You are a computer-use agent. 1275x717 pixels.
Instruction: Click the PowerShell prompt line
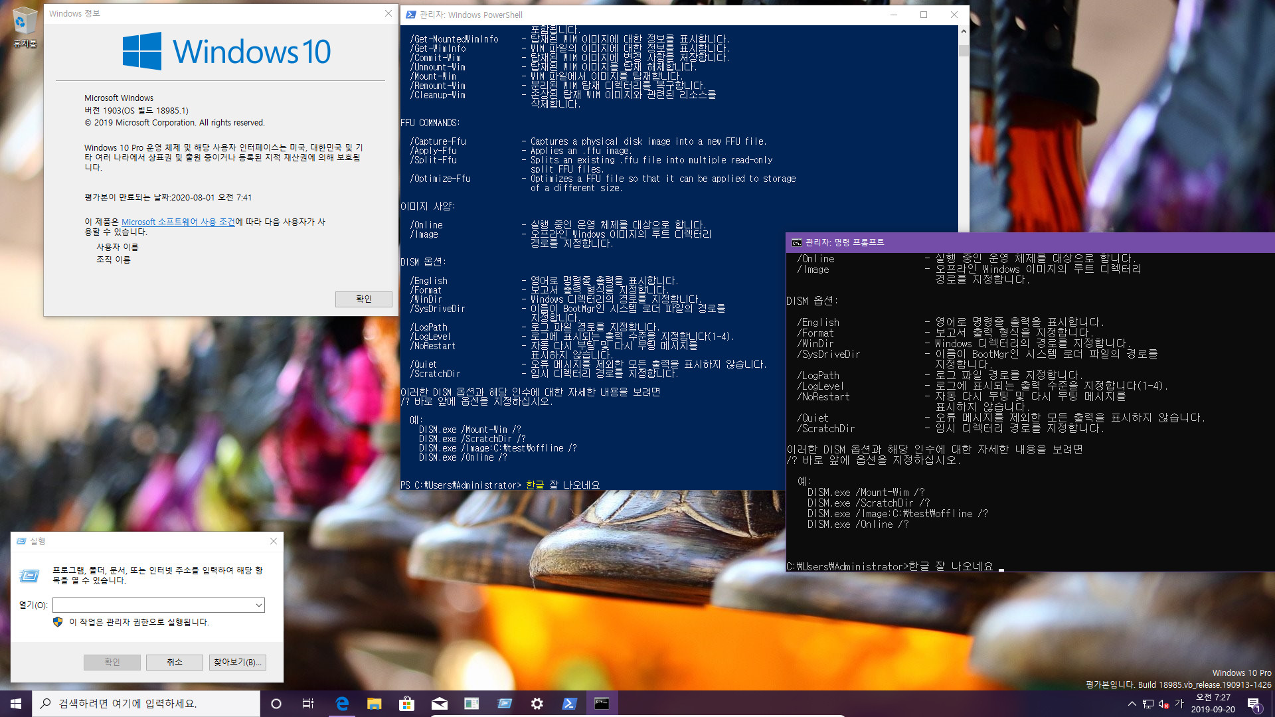click(500, 485)
